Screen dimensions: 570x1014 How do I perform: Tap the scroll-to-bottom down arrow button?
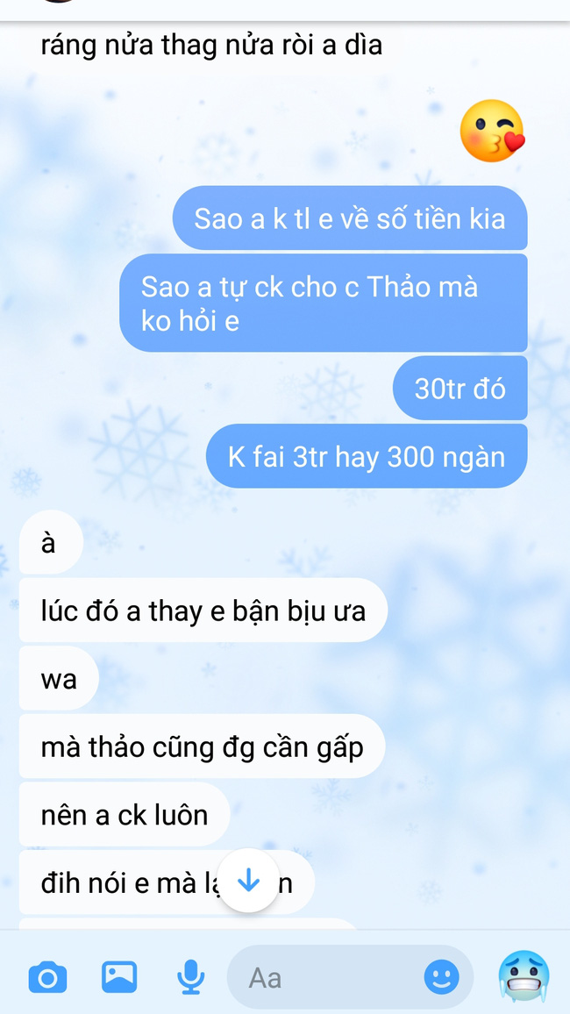coord(249,881)
